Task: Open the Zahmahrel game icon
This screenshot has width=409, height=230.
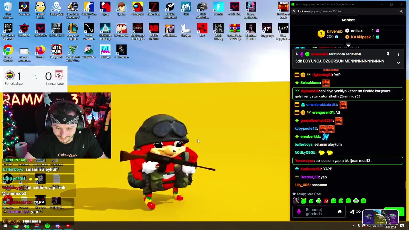Action: [154, 9]
